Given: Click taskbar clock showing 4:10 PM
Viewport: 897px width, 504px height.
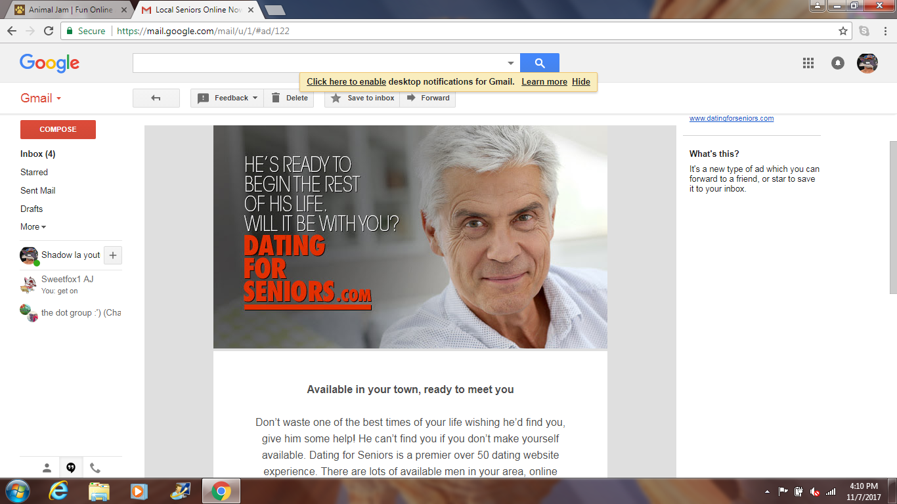Looking at the screenshot, I should point(864,492).
